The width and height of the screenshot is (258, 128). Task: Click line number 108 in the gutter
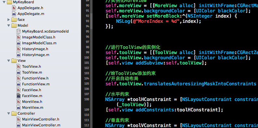(x=87, y=99)
